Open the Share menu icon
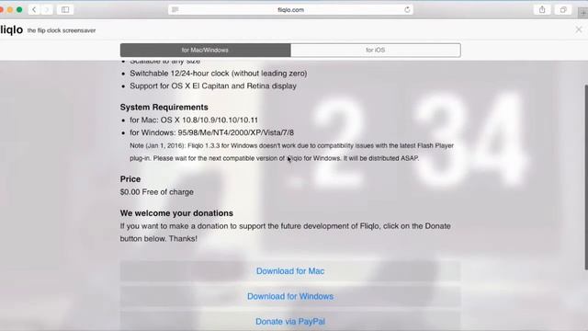 click(x=542, y=10)
